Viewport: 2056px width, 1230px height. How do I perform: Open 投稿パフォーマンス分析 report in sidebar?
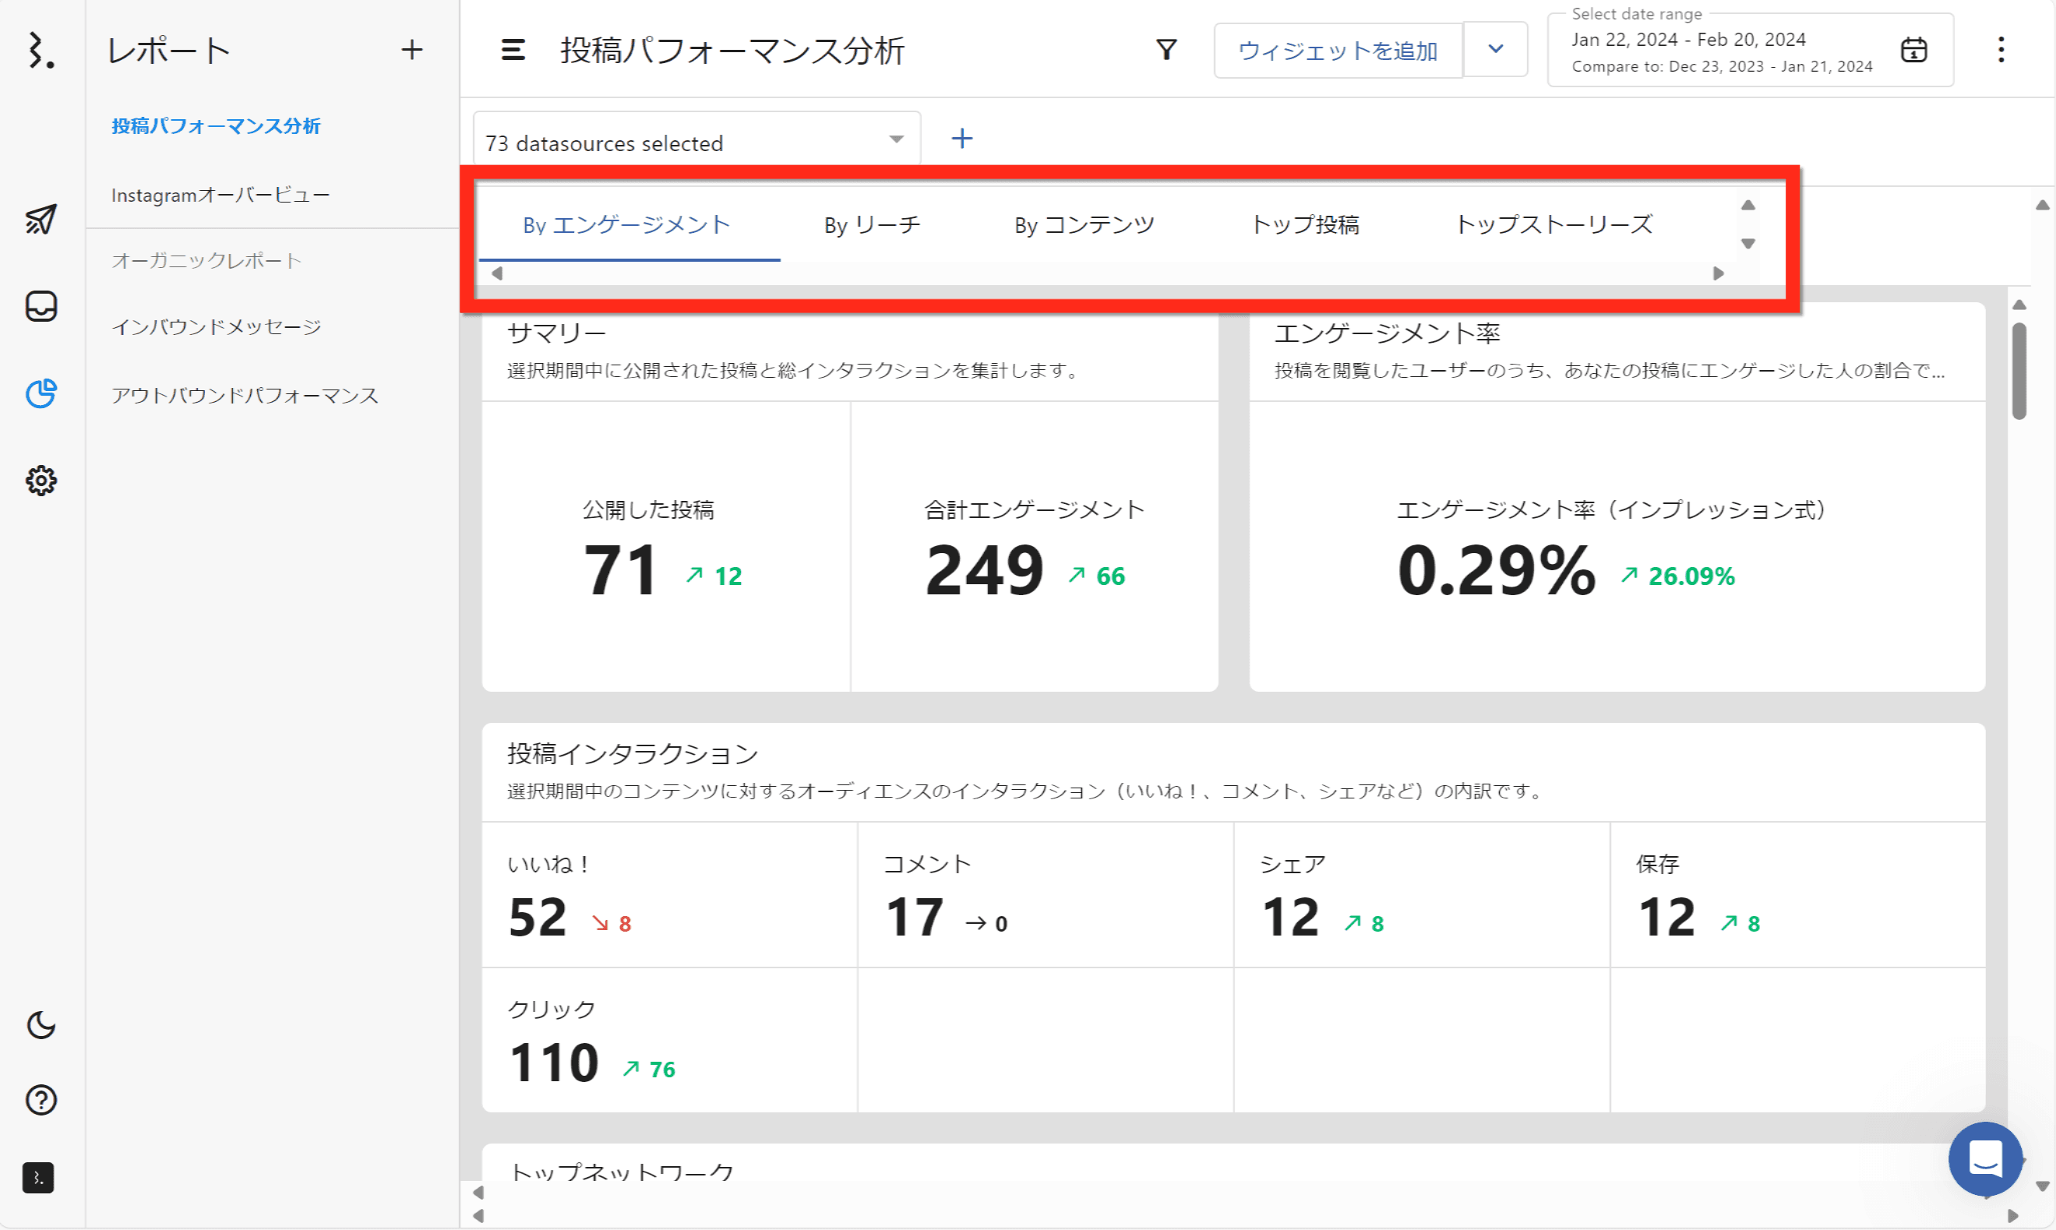point(216,126)
